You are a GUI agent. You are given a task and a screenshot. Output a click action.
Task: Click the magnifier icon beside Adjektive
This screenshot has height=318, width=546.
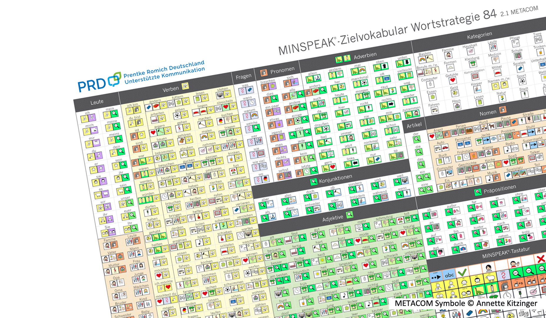(x=349, y=215)
